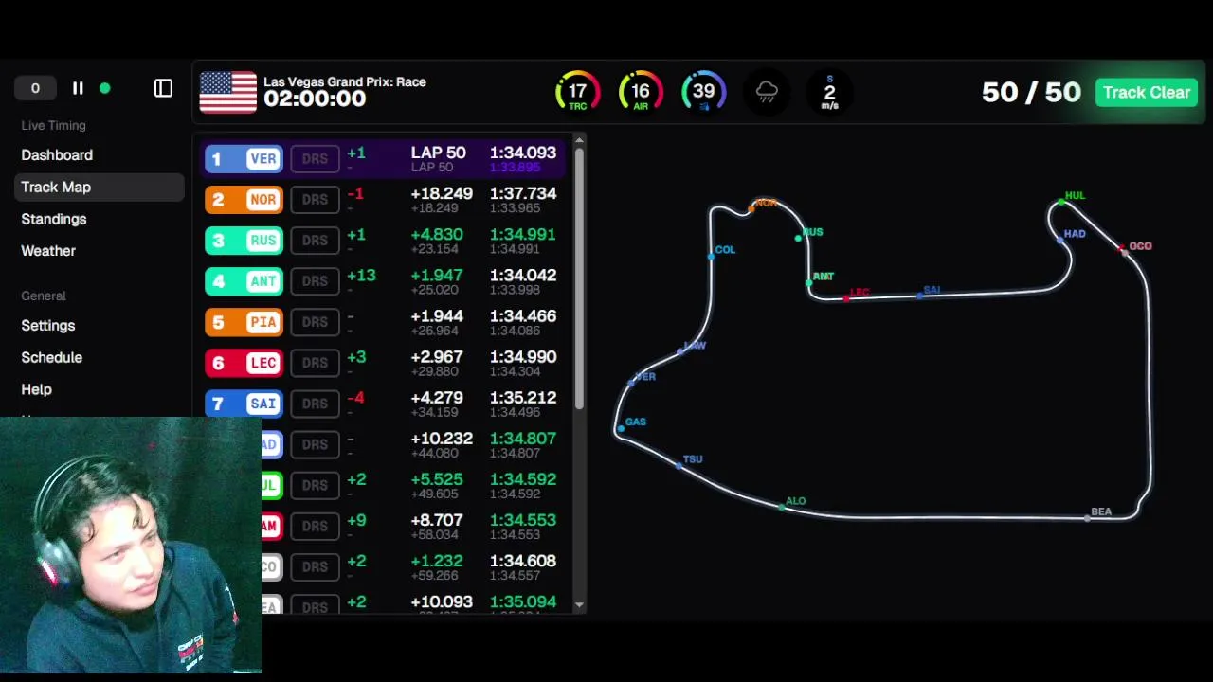Image resolution: width=1213 pixels, height=682 pixels.
Task: Click the HUL marker on the track map
Action: coord(1061,202)
